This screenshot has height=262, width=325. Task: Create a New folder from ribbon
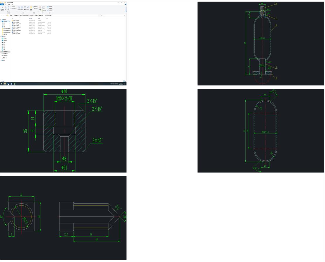coord(31,8)
